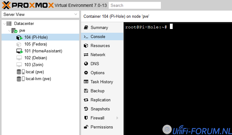Click the Pi-Hole container cube icon
The width and height of the screenshot is (232, 135).
pyautogui.click(x=19, y=37)
